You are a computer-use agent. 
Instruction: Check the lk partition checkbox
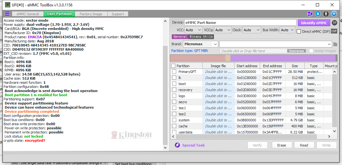click(174, 78)
